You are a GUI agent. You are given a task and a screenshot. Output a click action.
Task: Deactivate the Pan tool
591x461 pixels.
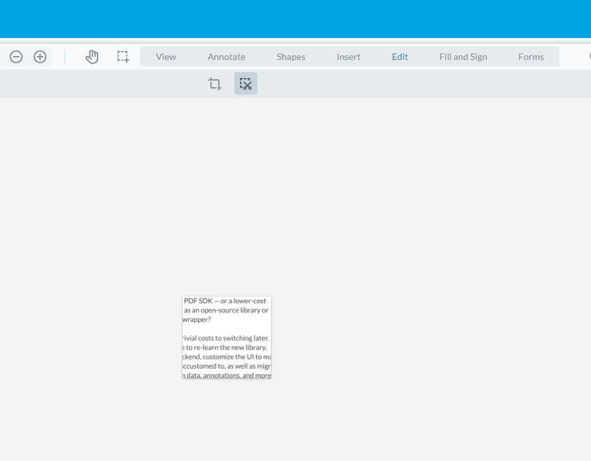pos(92,57)
